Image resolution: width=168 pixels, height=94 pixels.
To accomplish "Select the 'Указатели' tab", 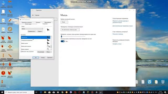I will [x=45, y=24].
